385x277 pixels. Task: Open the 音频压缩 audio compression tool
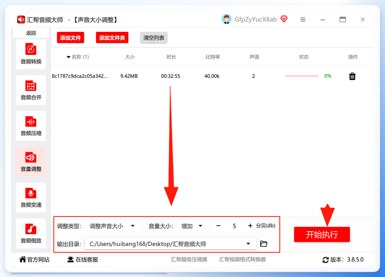point(31,126)
